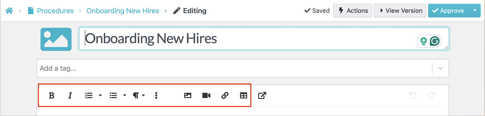Approve the procedure
The image size is (485, 116).
click(448, 11)
